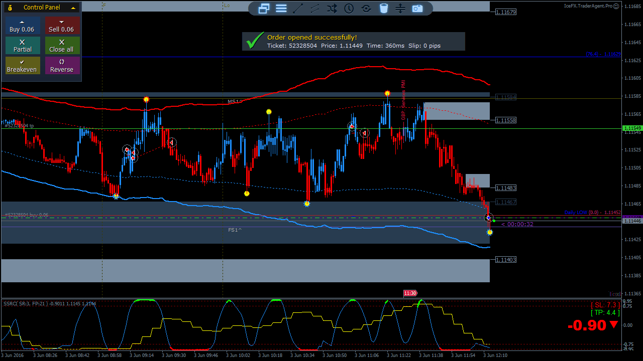Viewport: 643px width, 361px height.
Task: Click the Sell 0.06 button
Action: pos(62,26)
